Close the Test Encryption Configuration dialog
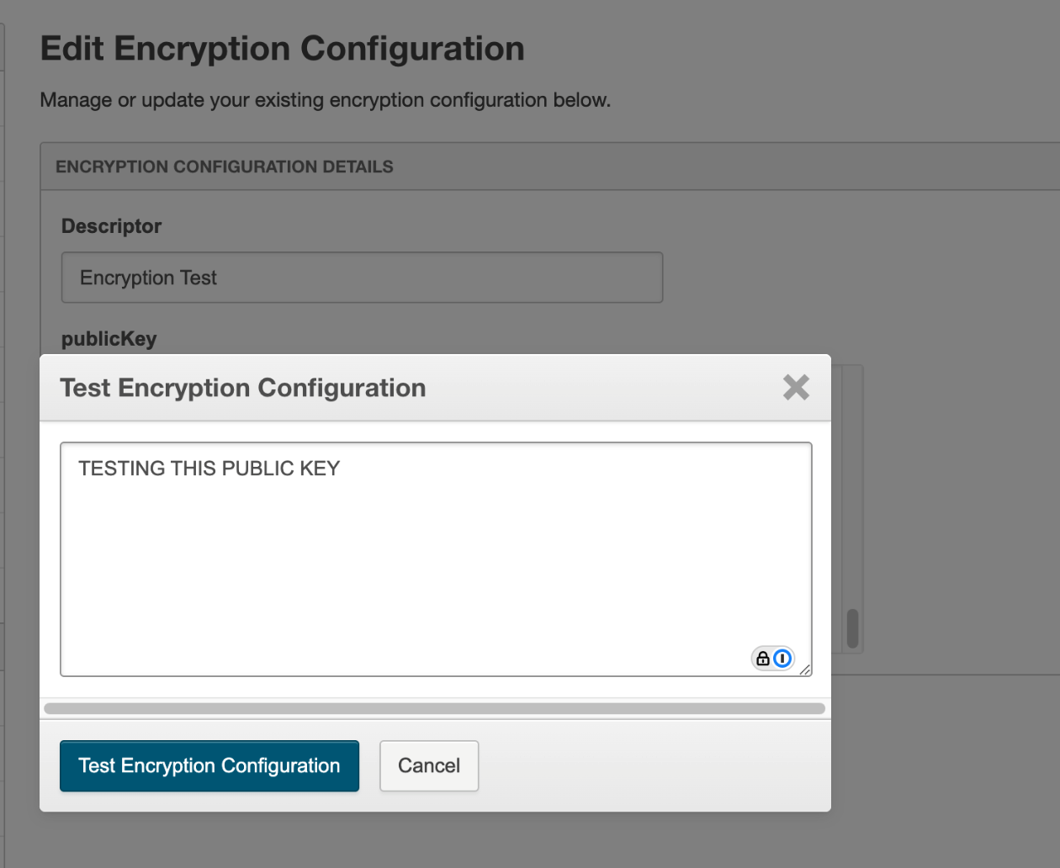This screenshot has width=1060, height=868. [796, 387]
